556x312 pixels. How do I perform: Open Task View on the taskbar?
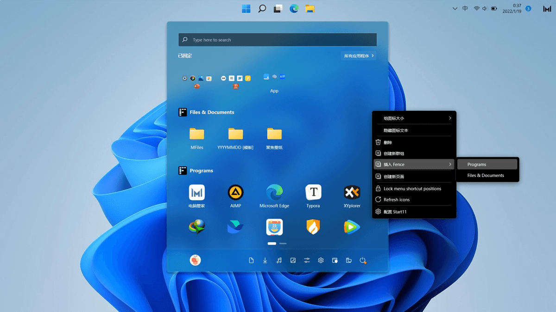278,8
